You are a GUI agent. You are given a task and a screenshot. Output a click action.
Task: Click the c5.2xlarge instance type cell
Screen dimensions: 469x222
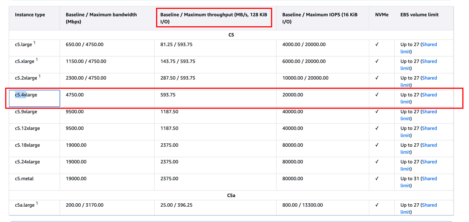click(34, 82)
